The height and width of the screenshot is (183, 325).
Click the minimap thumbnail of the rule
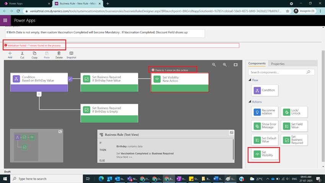26,147
